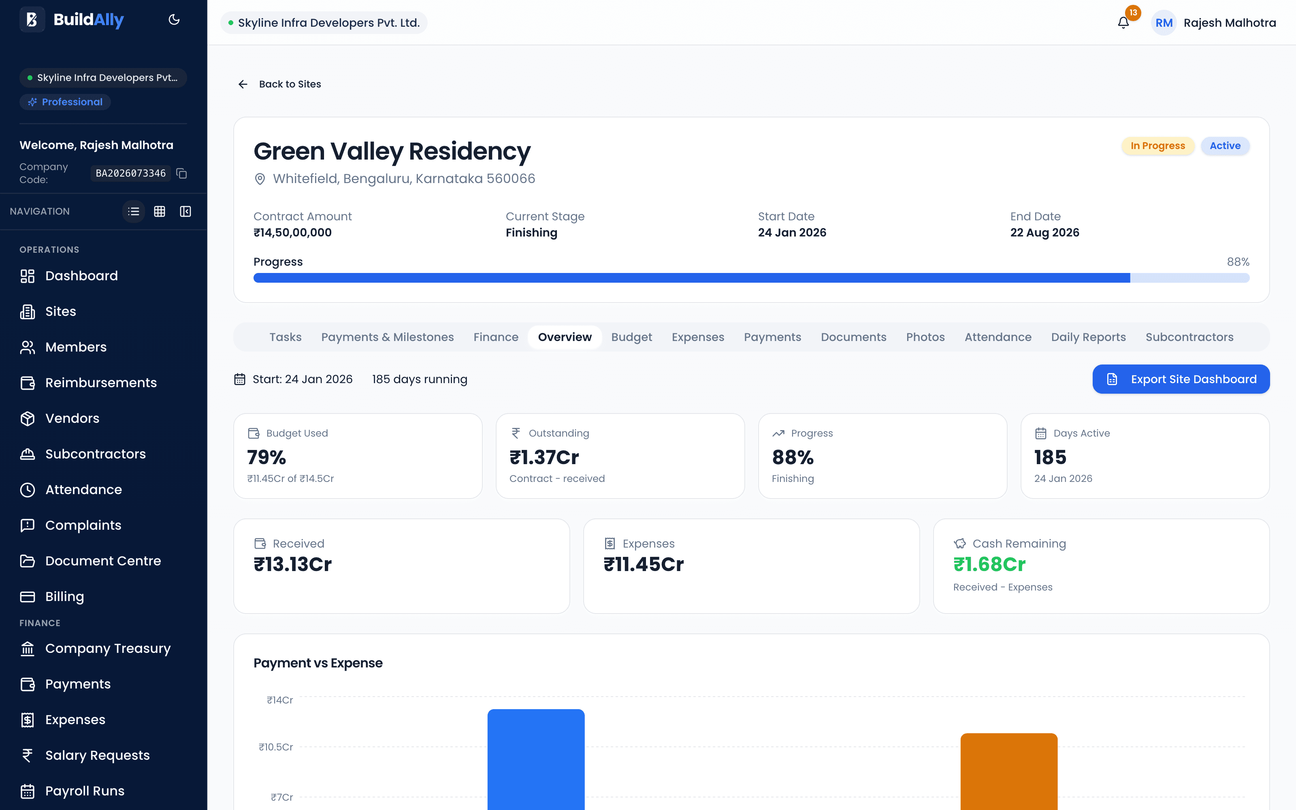Open the Expenses tab
Screen dimensions: 1296x810
(698, 337)
